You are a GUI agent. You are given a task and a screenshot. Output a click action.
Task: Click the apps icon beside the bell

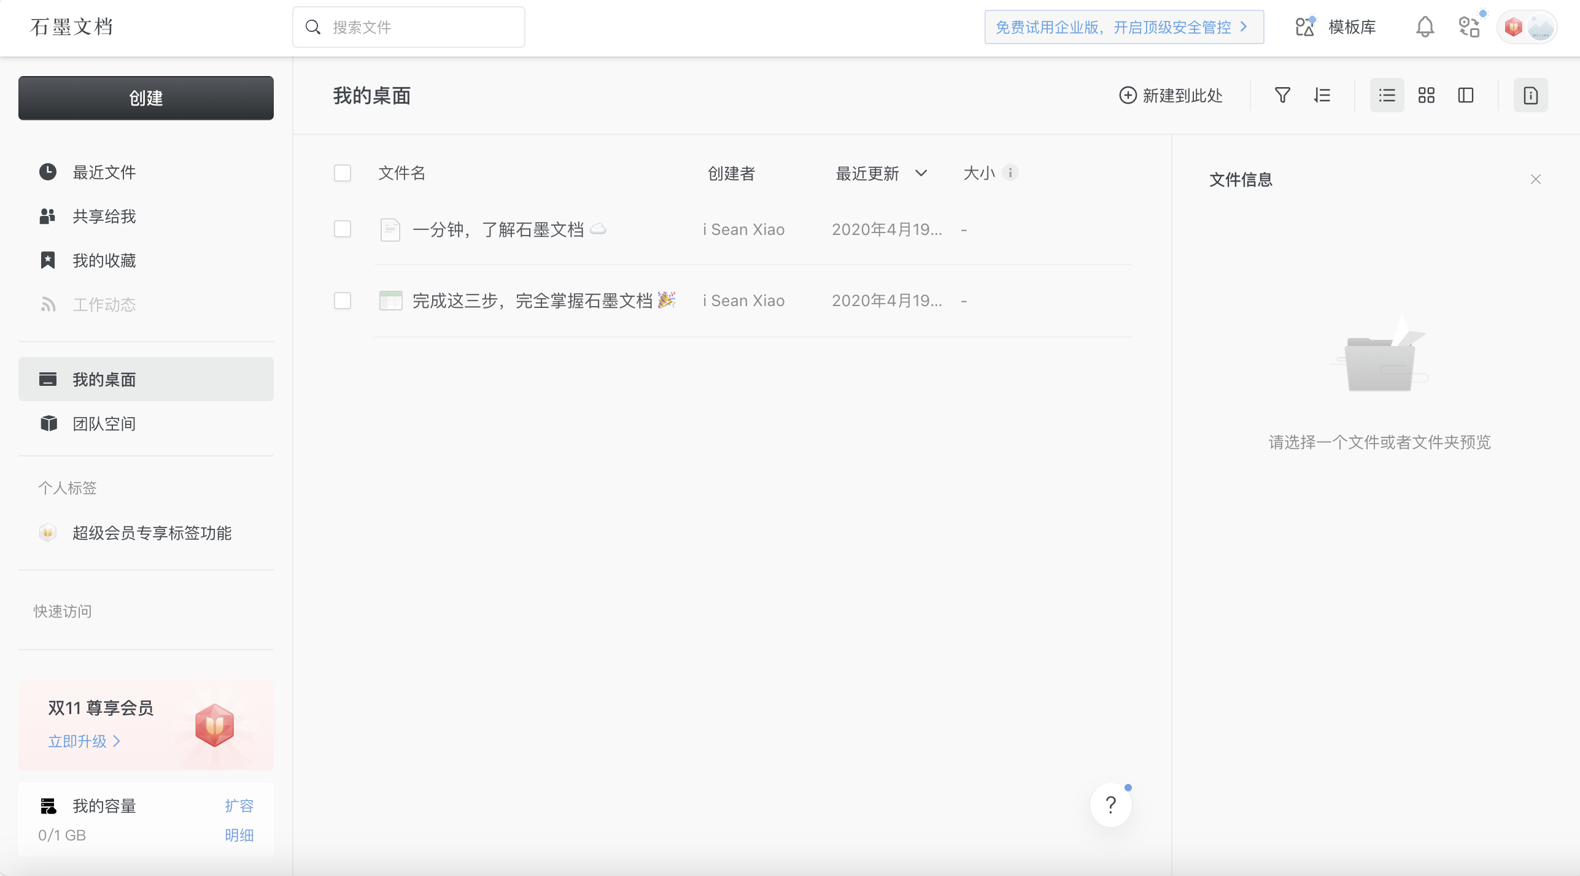tap(1469, 27)
